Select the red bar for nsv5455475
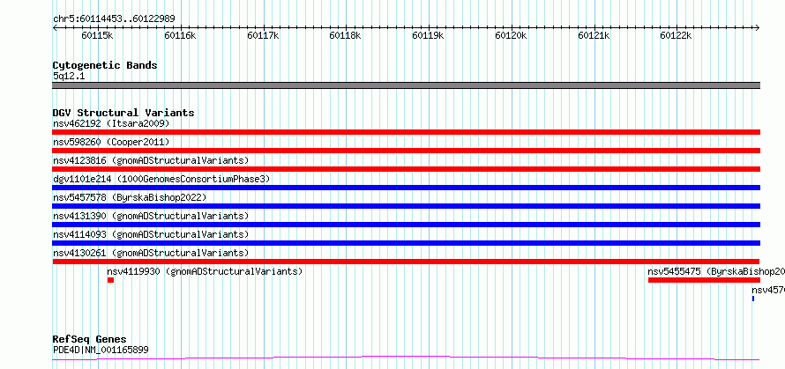 tap(705, 280)
